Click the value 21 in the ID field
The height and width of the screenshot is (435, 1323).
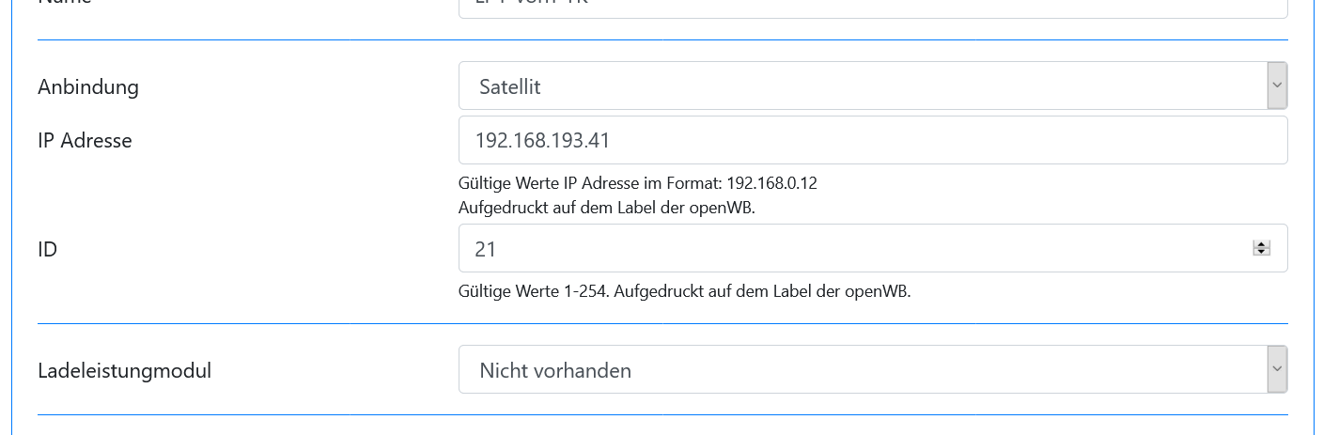[486, 250]
